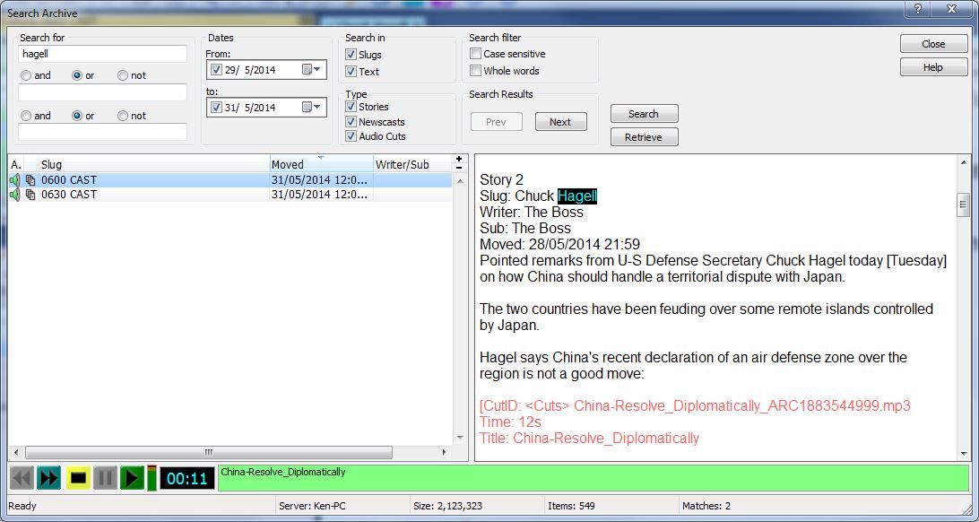Toggle the From date enable checkbox
Viewport: 979px width, 522px height.
(x=216, y=70)
